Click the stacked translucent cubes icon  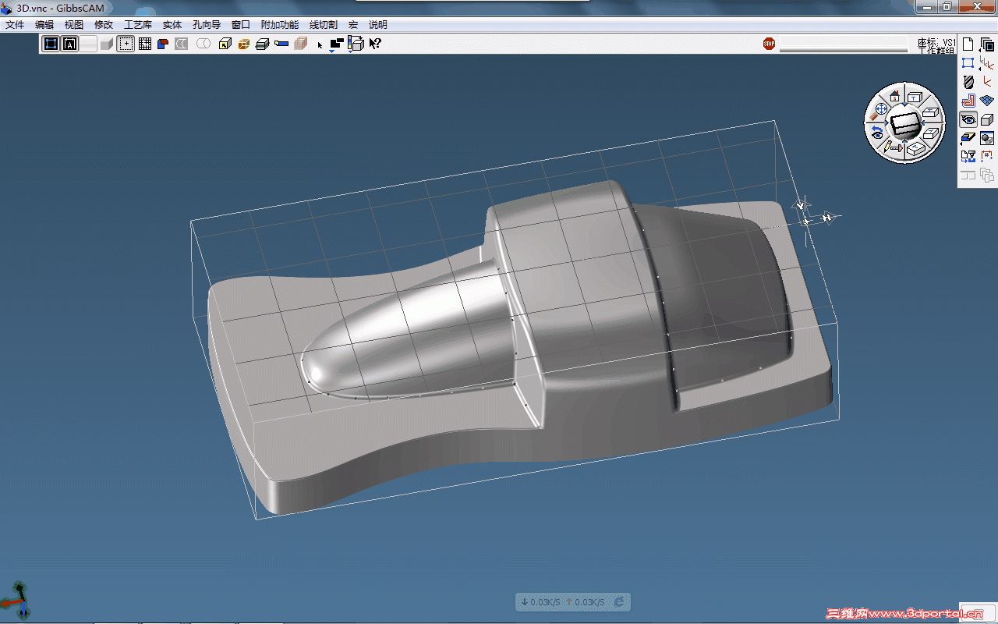point(300,44)
